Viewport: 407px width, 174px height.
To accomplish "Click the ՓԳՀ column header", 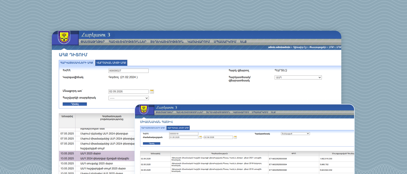I will 294,154.
